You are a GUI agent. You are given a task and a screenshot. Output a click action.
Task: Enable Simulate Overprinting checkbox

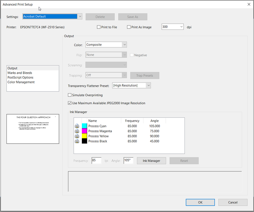click(70, 95)
